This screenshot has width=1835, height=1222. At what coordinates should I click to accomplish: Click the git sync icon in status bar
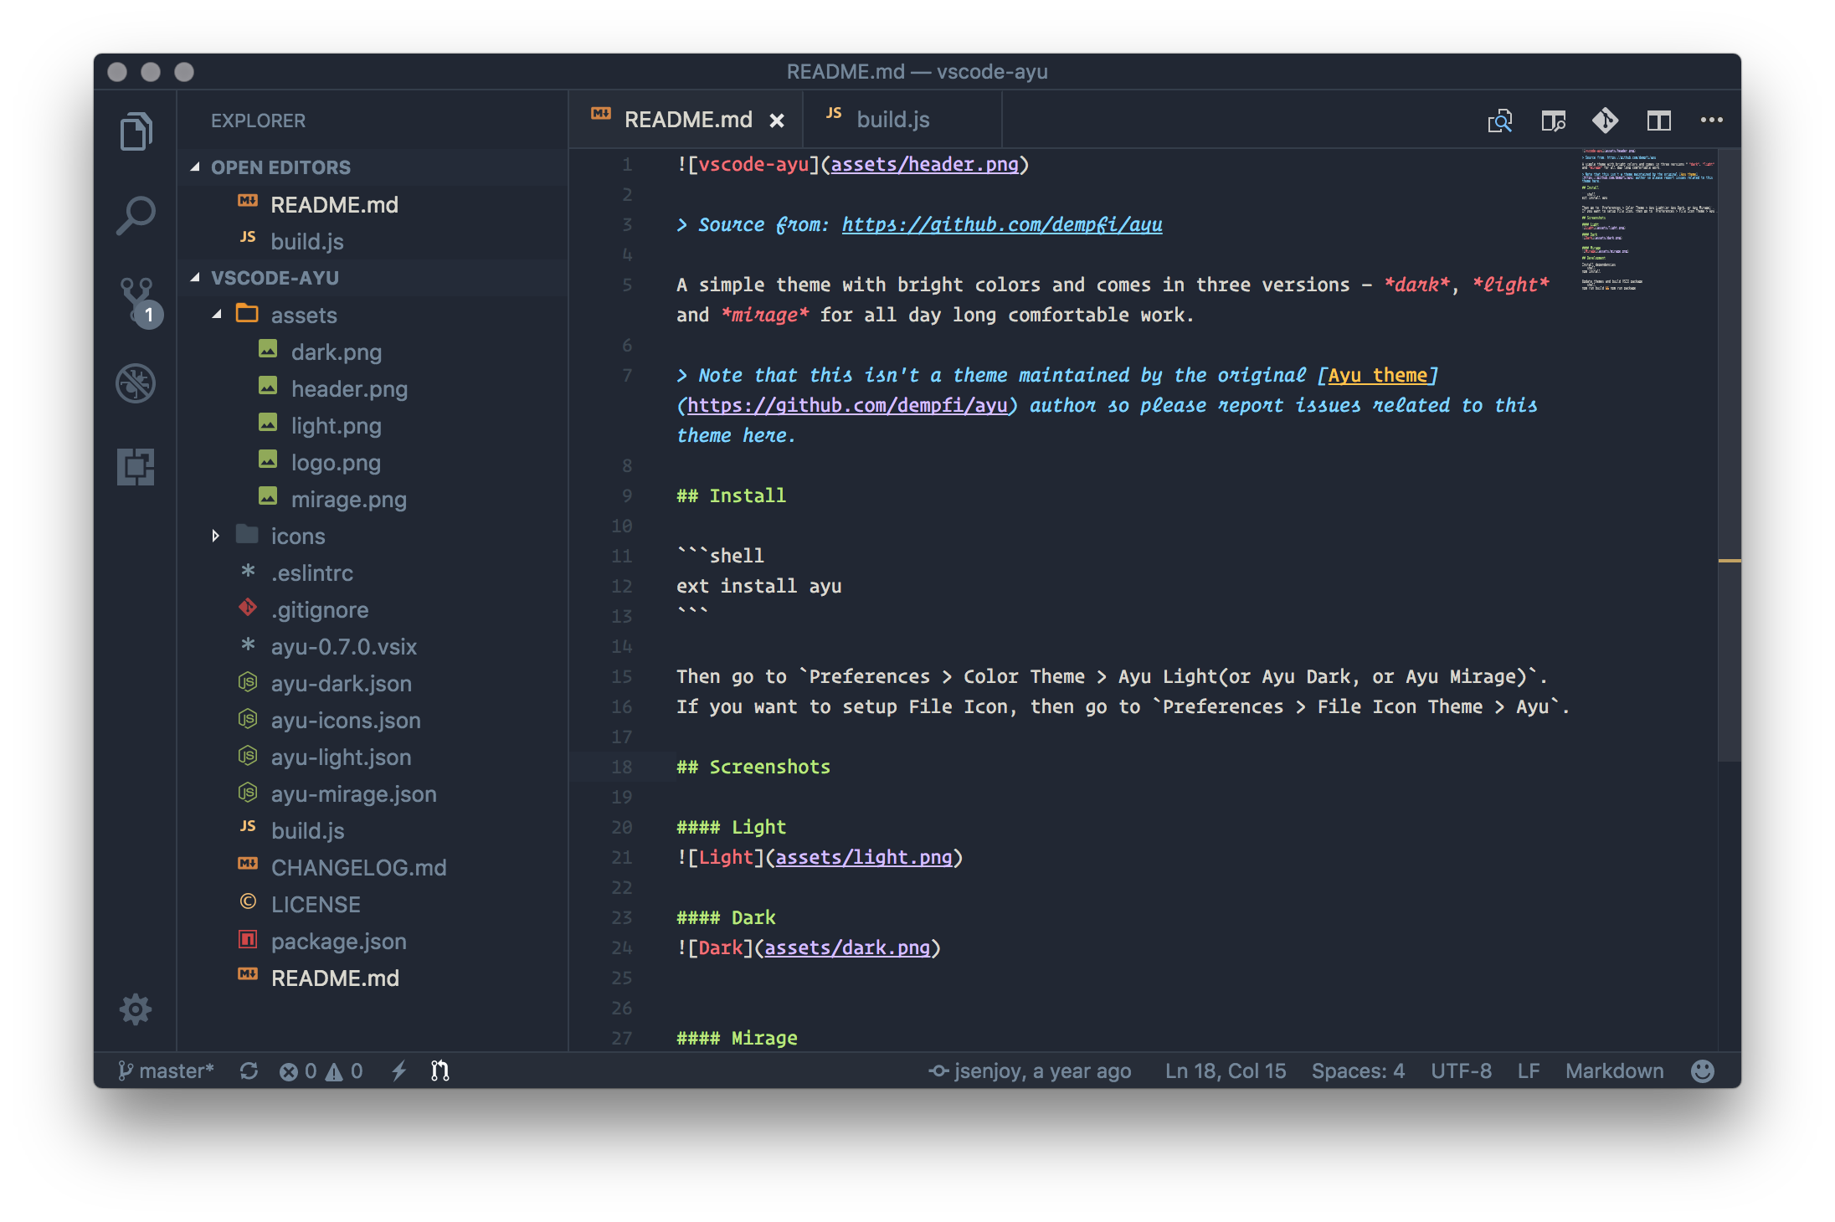click(249, 1071)
